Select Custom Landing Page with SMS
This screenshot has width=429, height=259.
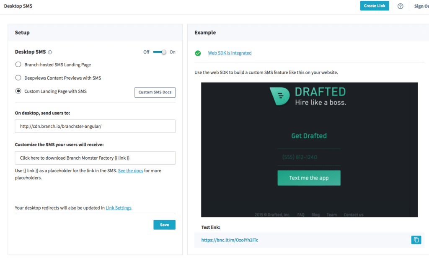pos(18,91)
